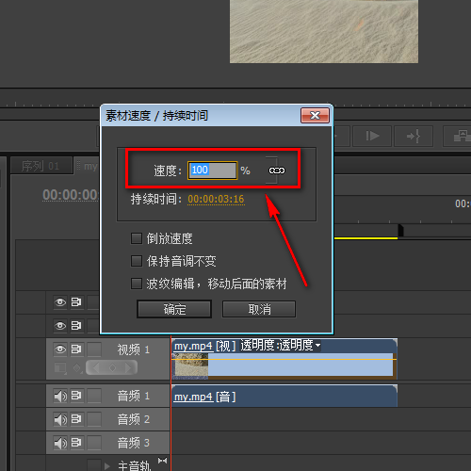Toggle eye icon of track directly above 视频 1
471x471 pixels.
click(x=60, y=326)
